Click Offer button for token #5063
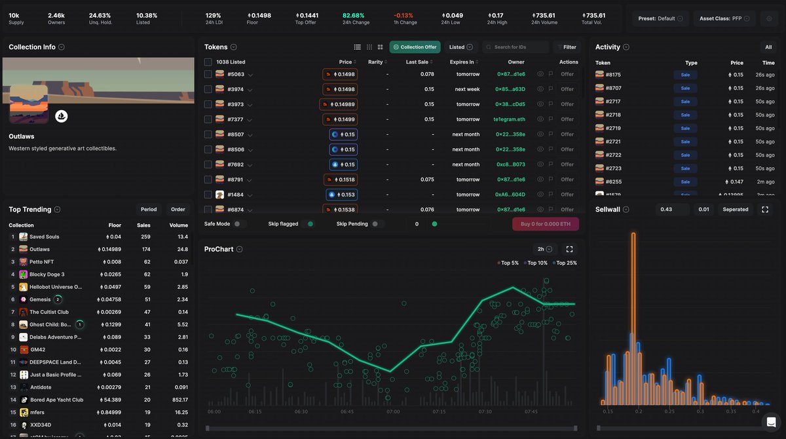The height and width of the screenshot is (439, 786). [567, 74]
